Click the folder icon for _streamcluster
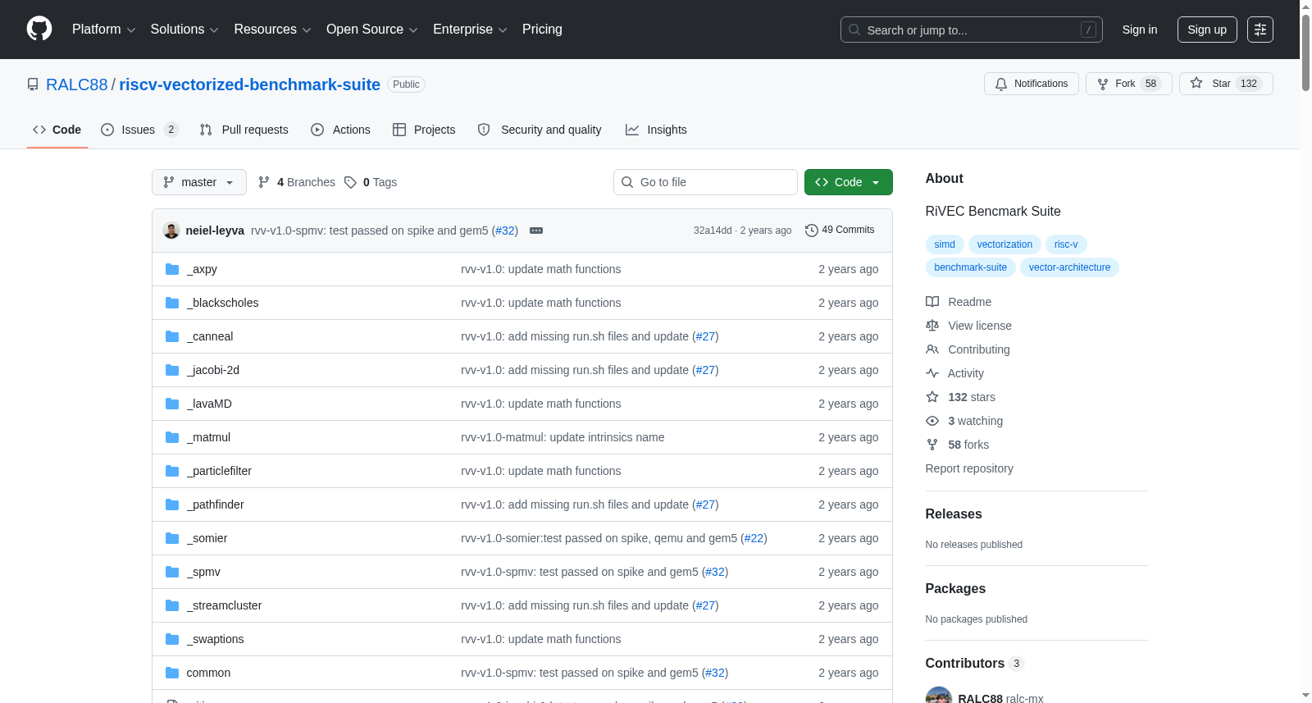The image size is (1312, 703). coord(172,605)
